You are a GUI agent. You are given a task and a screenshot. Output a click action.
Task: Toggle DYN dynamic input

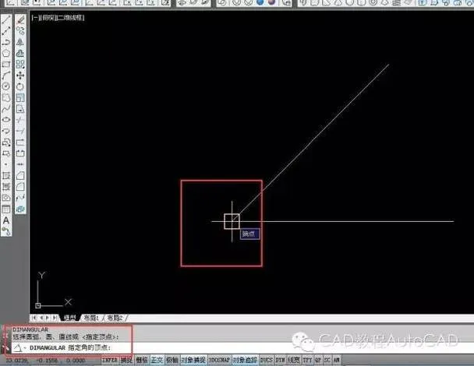coord(280,360)
